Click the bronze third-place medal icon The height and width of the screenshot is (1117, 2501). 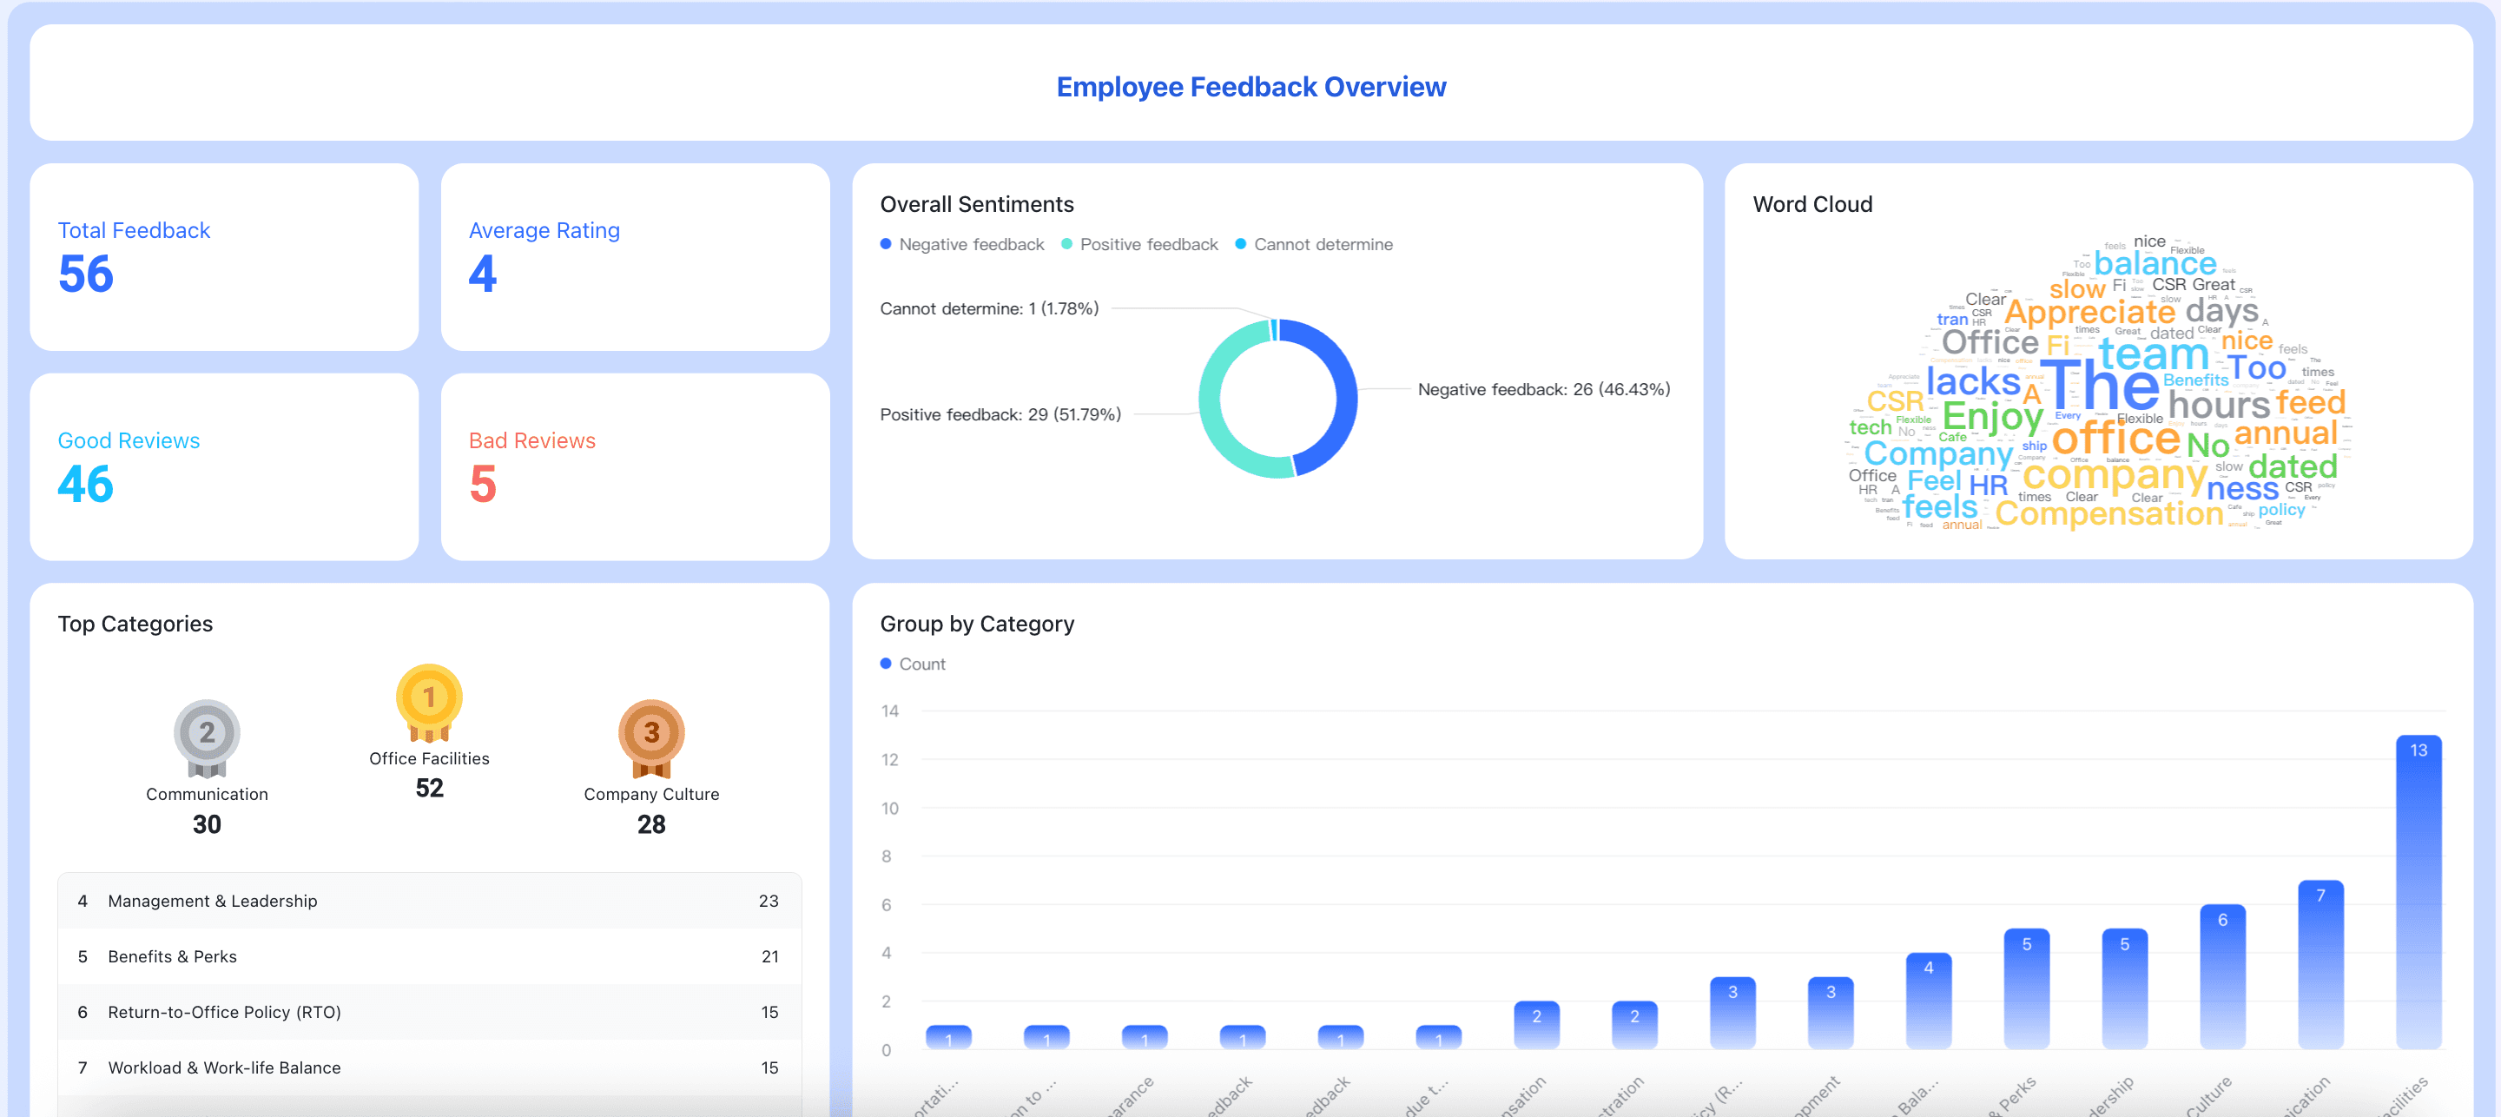[x=650, y=737]
